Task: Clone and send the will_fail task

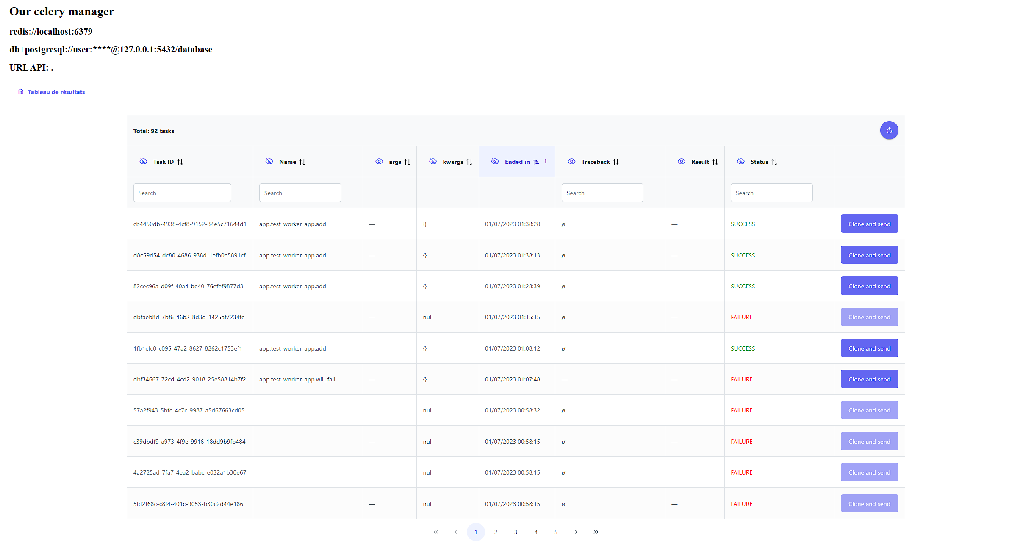Action: pos(869,379)
